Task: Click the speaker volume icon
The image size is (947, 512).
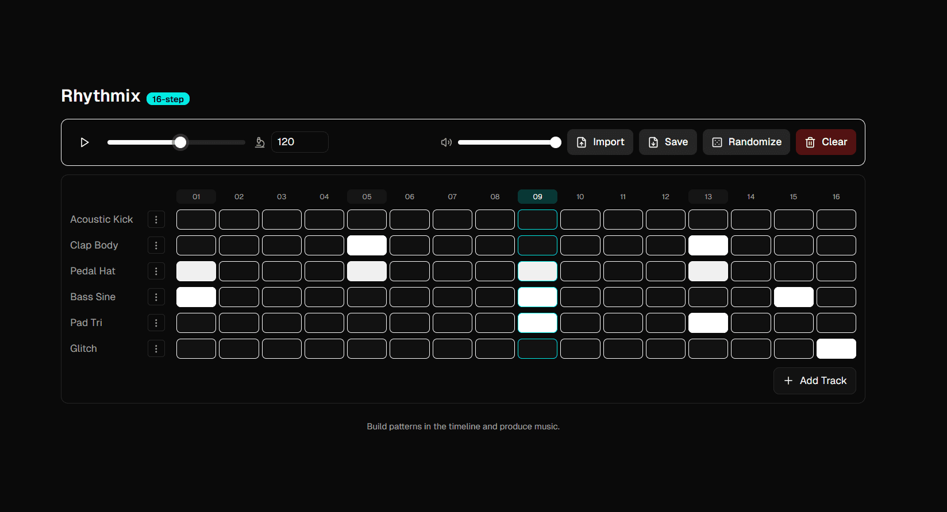Action: 446,142
